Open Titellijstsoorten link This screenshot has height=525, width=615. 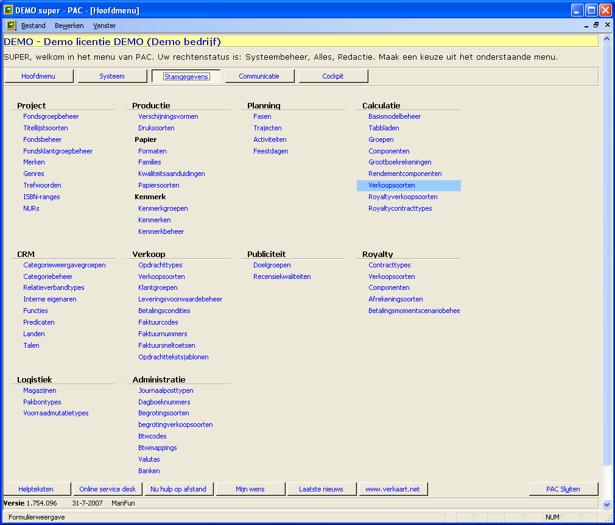click(x=46, y=128)
